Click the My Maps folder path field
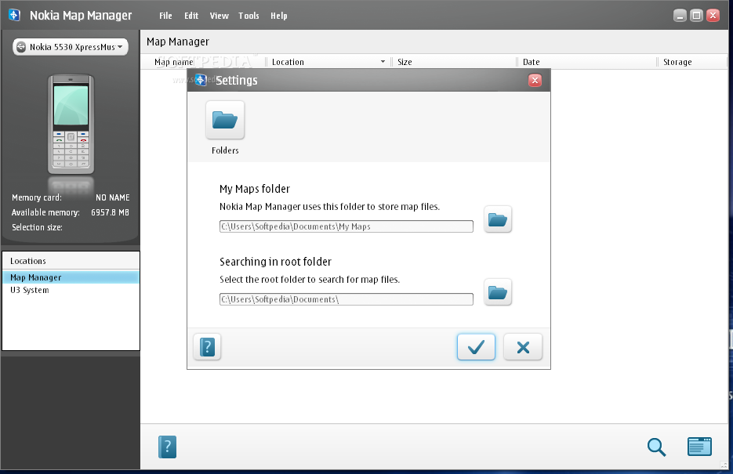The width and height of the screenshot is (733, 474). pyautogui.click(x=347, y=226)
